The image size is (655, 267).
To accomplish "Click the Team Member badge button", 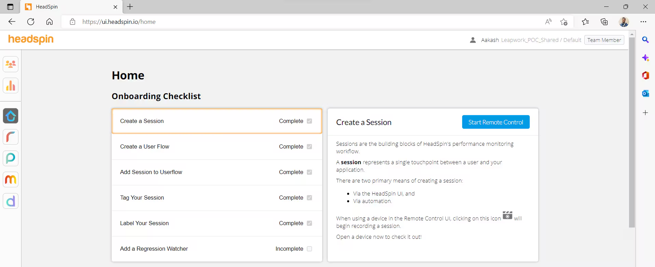I will click(604, 40).
